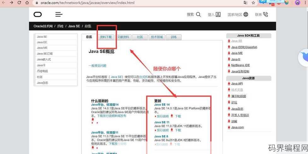Click download icon beside Java ME link
Screen dimensions: 308x154
click(229, 53)
